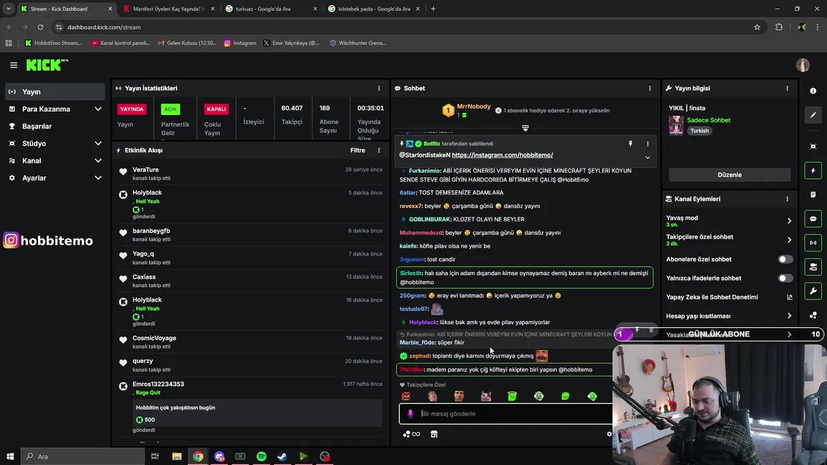The height and width of the screenshot is (465, 827).
Task: Click the Turkish language tag
Action: pos(699,130)
